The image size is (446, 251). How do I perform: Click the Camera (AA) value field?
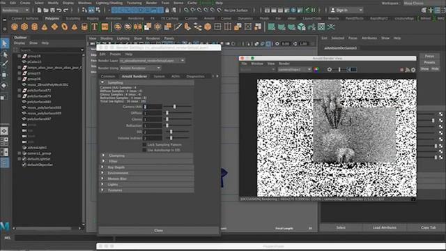click(153, 107)
